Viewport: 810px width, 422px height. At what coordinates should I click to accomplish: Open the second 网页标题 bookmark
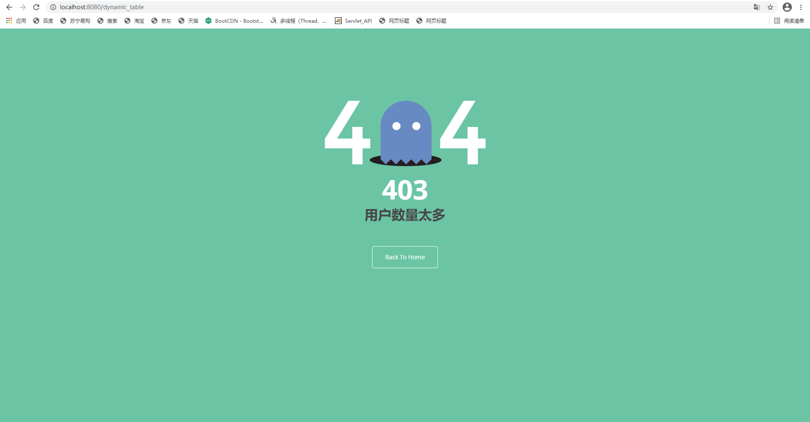[431, 21]
